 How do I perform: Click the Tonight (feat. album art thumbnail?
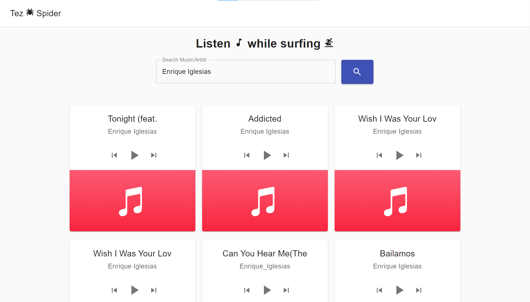132,200
